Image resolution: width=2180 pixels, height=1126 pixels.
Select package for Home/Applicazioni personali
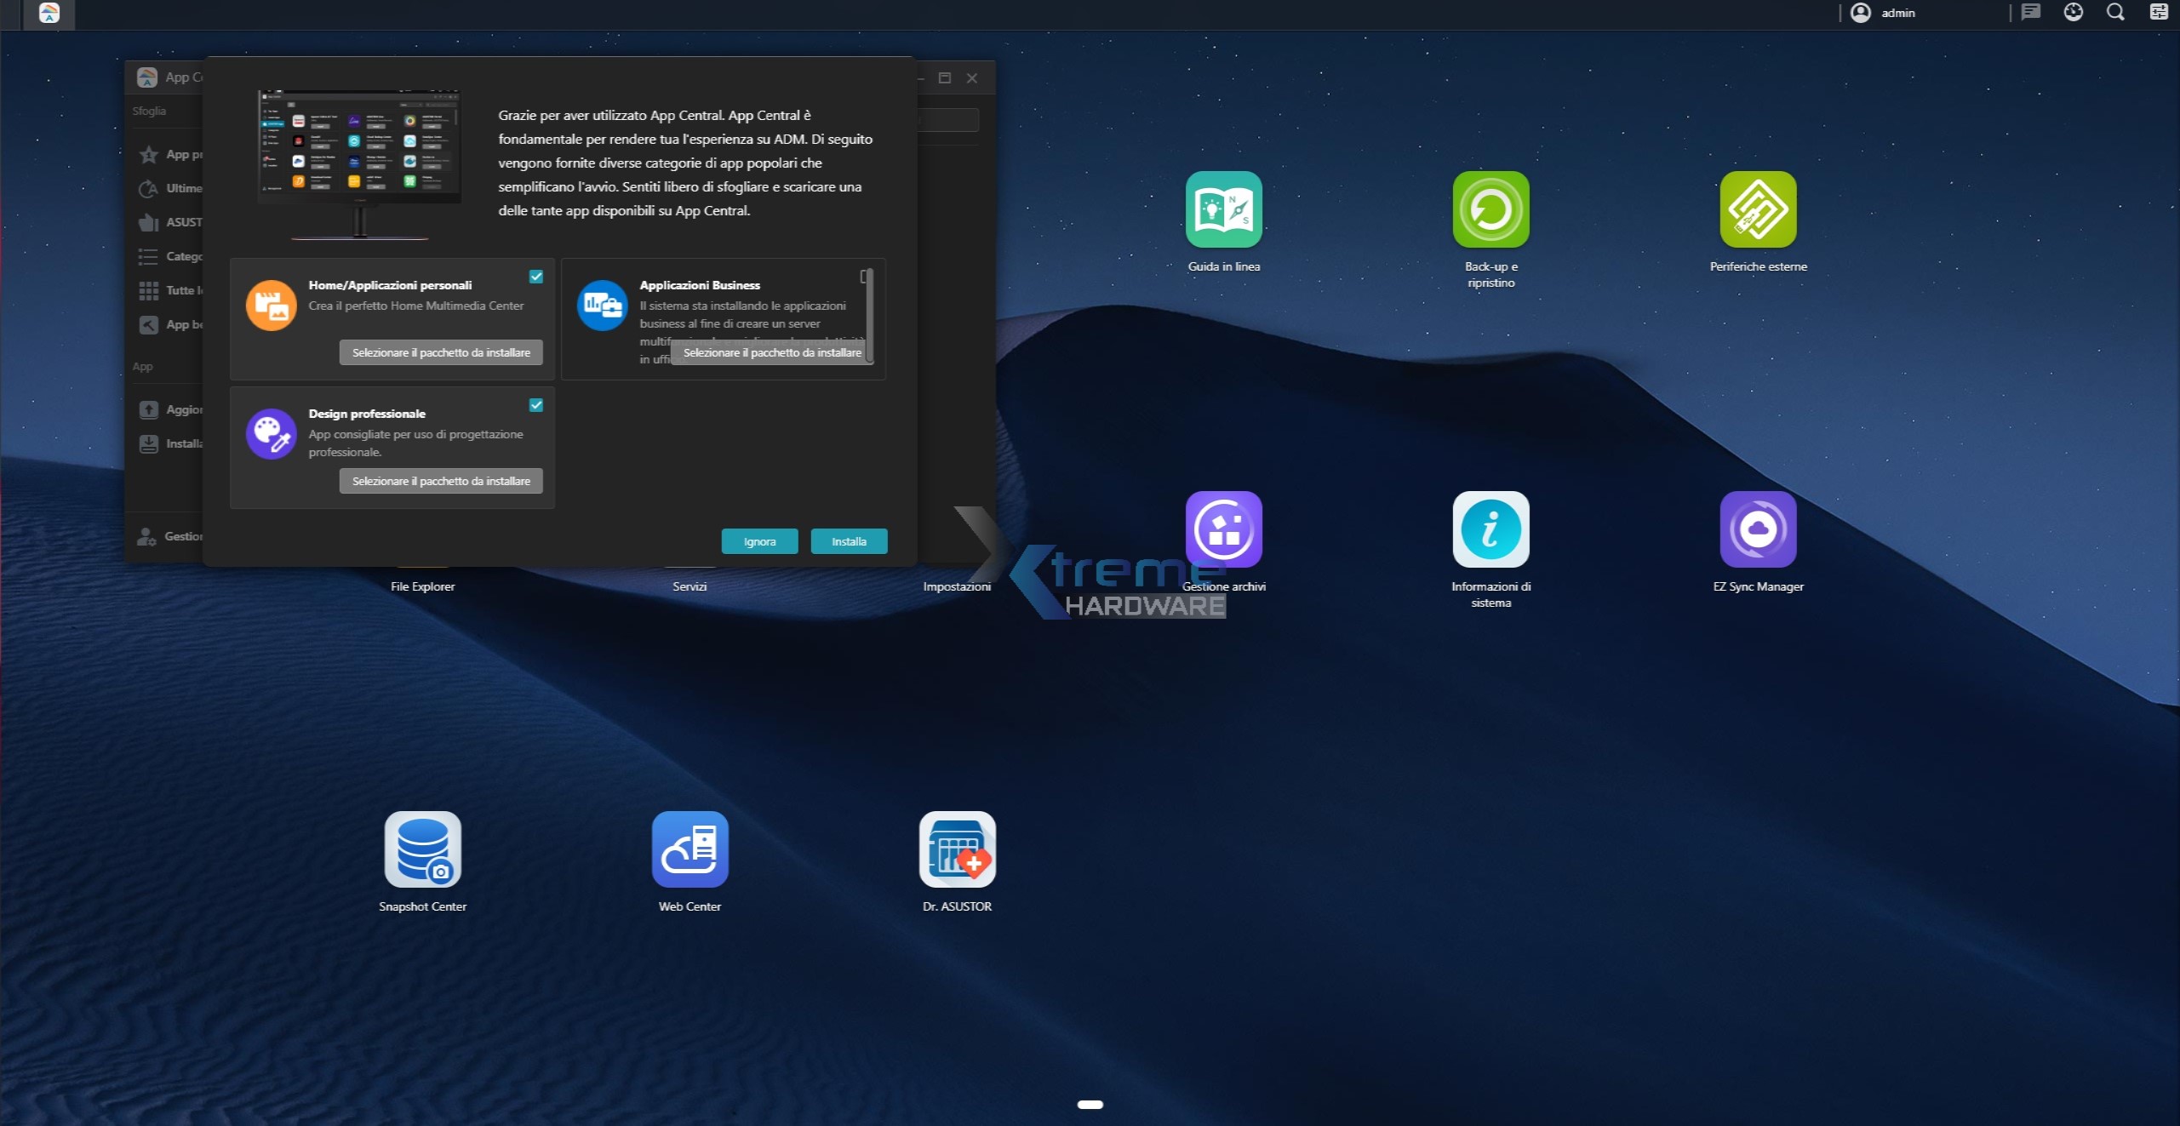(441, 352)
